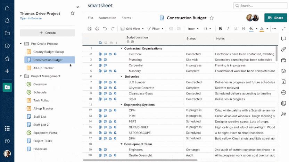Screen dimensions: 289x162
Task: Outdent the selected row
Action: click(x=171, y=28)
